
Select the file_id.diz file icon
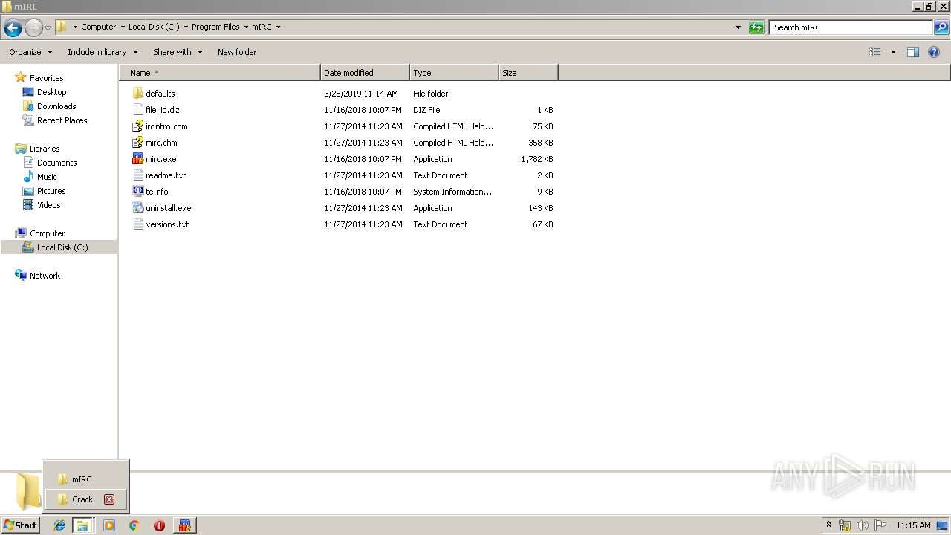tap(137, 110)
